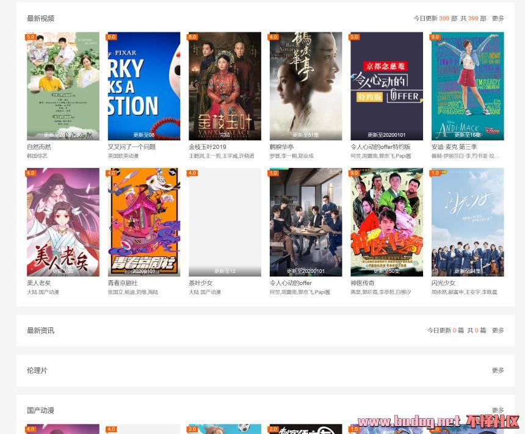This screenshot has height=434, width=525.
Task: Open the 神医传奇 poster thumbnail
Action: (x=386, y=222)
